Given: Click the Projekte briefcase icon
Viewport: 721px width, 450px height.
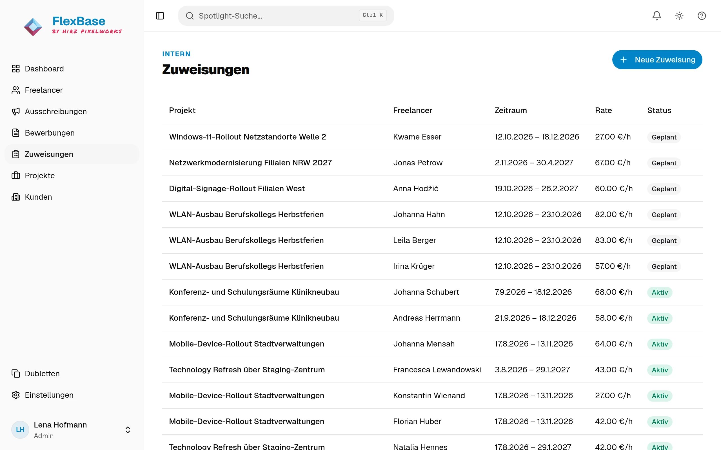Looking at the screenshot, I should tap(15, 175).
